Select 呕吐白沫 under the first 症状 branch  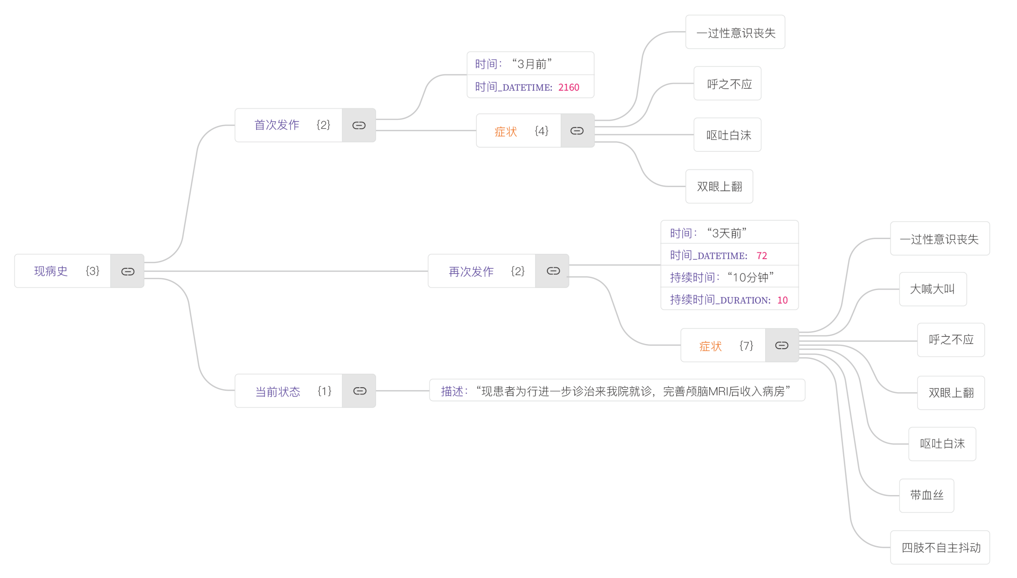tap(727, 135)
